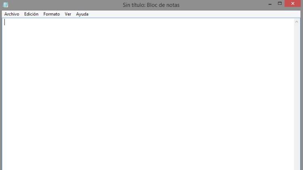The width and height of the screenshot is (303, 170).
Task: Click the 'Sin título: Bloc de notas' title text
Action: click(151, 5)
